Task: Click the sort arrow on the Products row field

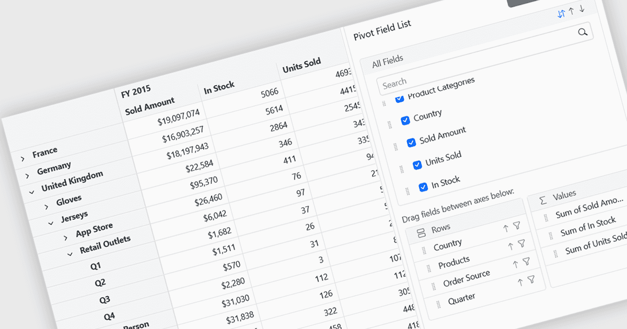Action: [x=510, y=246]
